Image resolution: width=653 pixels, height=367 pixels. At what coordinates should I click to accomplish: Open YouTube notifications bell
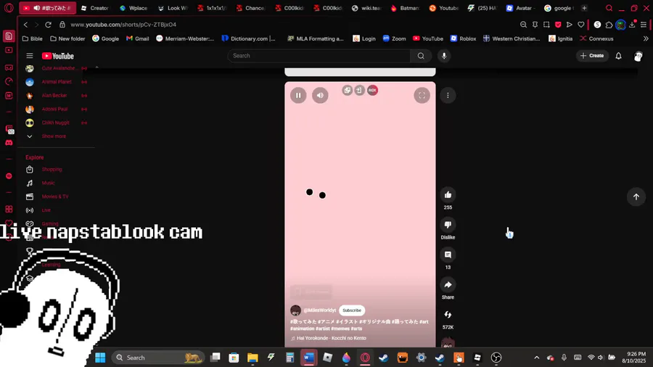coord(618,56)
